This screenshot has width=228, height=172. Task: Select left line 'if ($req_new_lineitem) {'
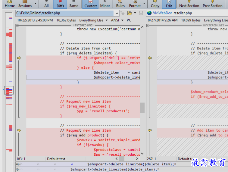(x=85, y=106)
